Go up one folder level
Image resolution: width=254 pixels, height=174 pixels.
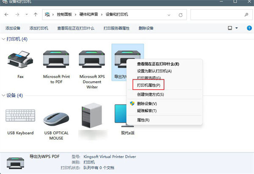coord(36,14)
